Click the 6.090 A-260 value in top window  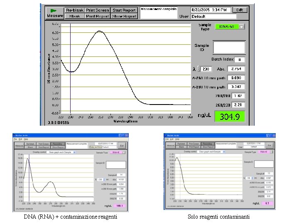pos(236,78)
